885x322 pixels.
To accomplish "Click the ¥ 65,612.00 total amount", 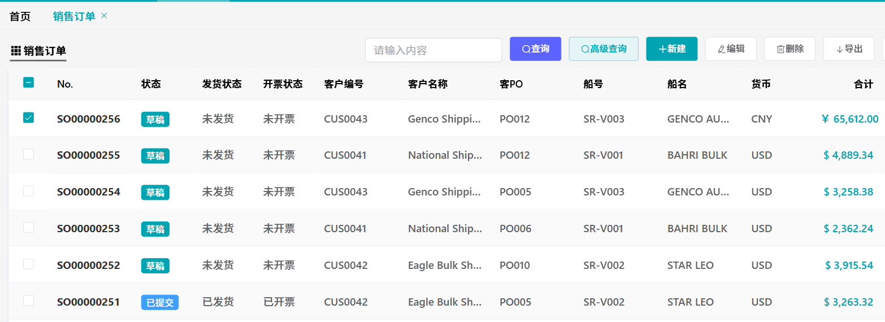I will click(x=850, y=119).
